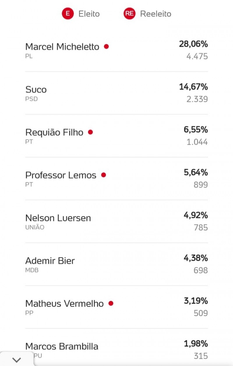Click the 2.339 vote count
The height and width of the screenshot is (366, 233).
tap(197, 99)
